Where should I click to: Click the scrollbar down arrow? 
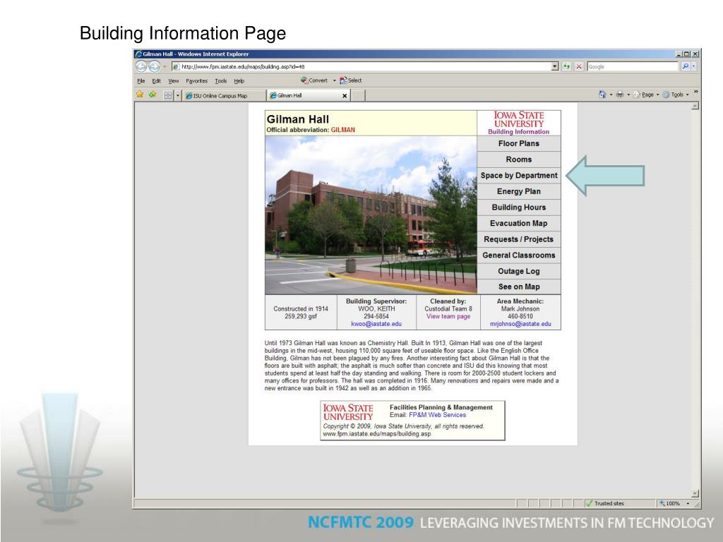tap(695, 493)
